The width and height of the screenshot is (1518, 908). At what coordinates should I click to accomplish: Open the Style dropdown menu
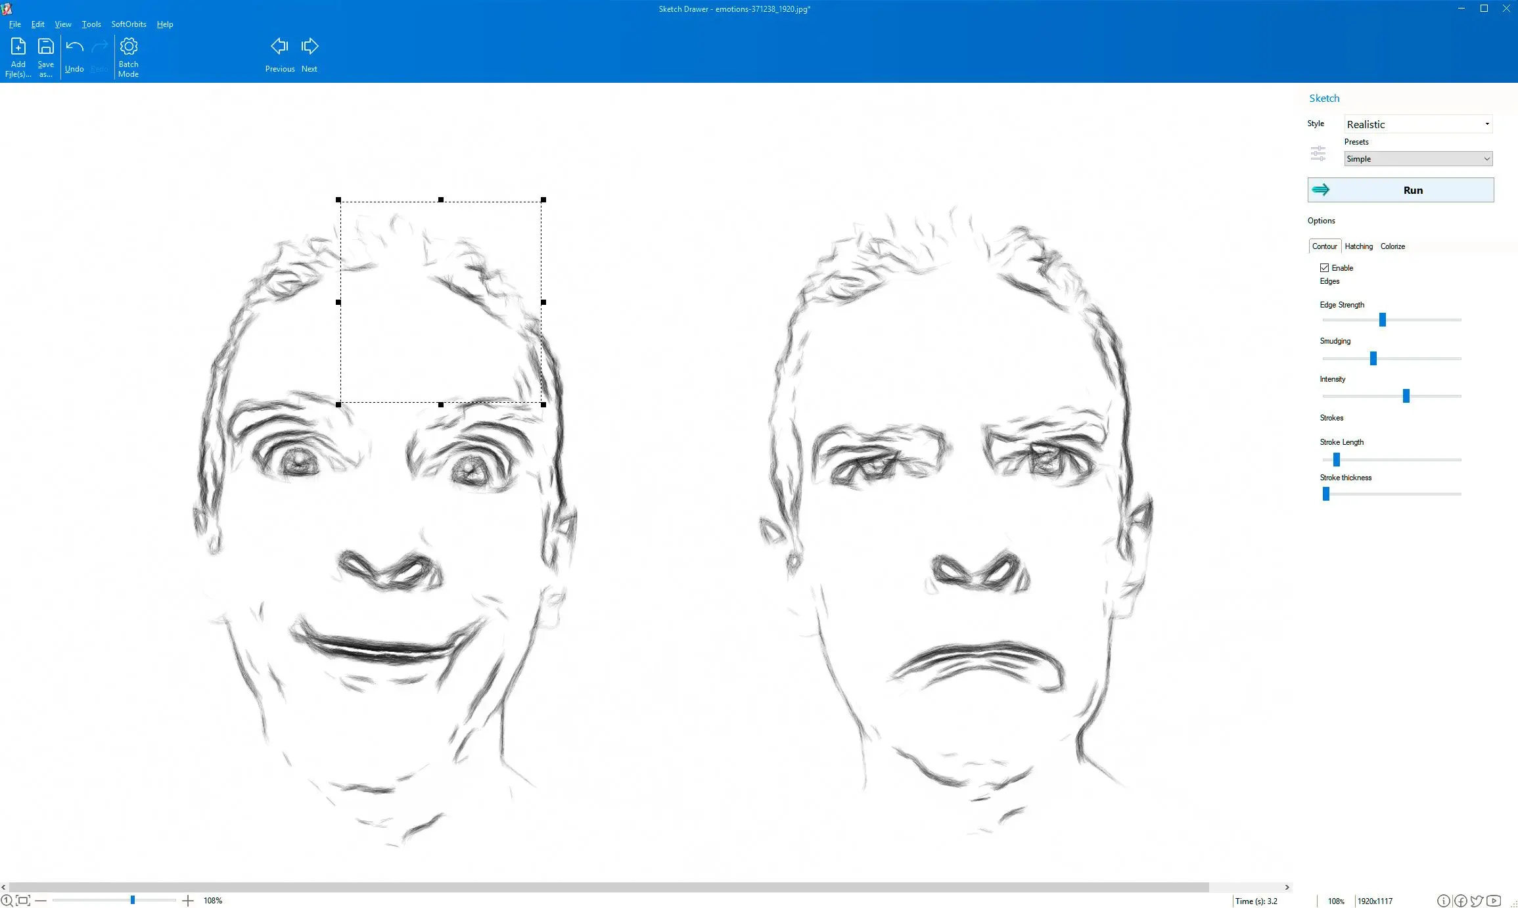tap(1419, 124)
